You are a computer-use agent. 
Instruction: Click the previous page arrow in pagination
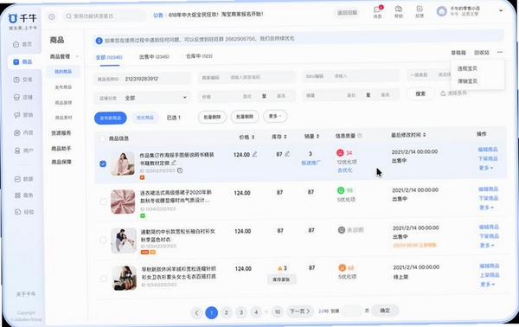coord(196,313)
